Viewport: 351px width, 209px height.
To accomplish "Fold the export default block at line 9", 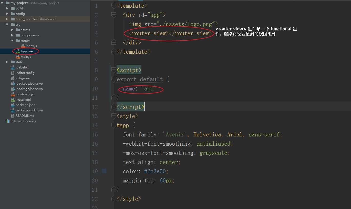I will coord(114,79).
